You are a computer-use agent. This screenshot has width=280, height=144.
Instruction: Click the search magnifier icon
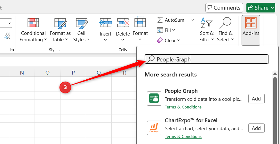(x=151, y=59)
